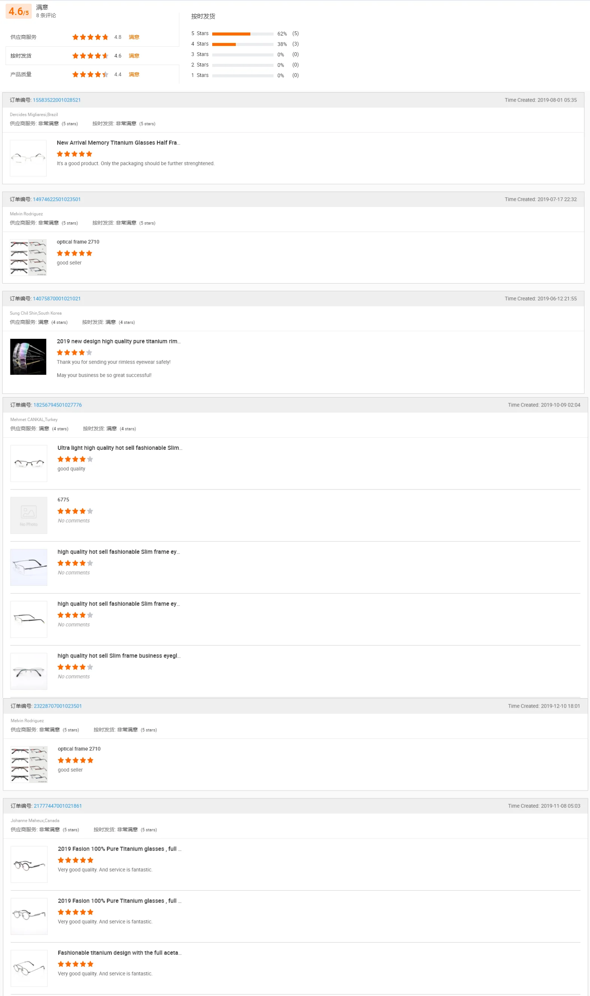The image size is (590, 996).
Task: Click the New Arrival Memory Titanium Glasses title
Action: coord(118,143)
